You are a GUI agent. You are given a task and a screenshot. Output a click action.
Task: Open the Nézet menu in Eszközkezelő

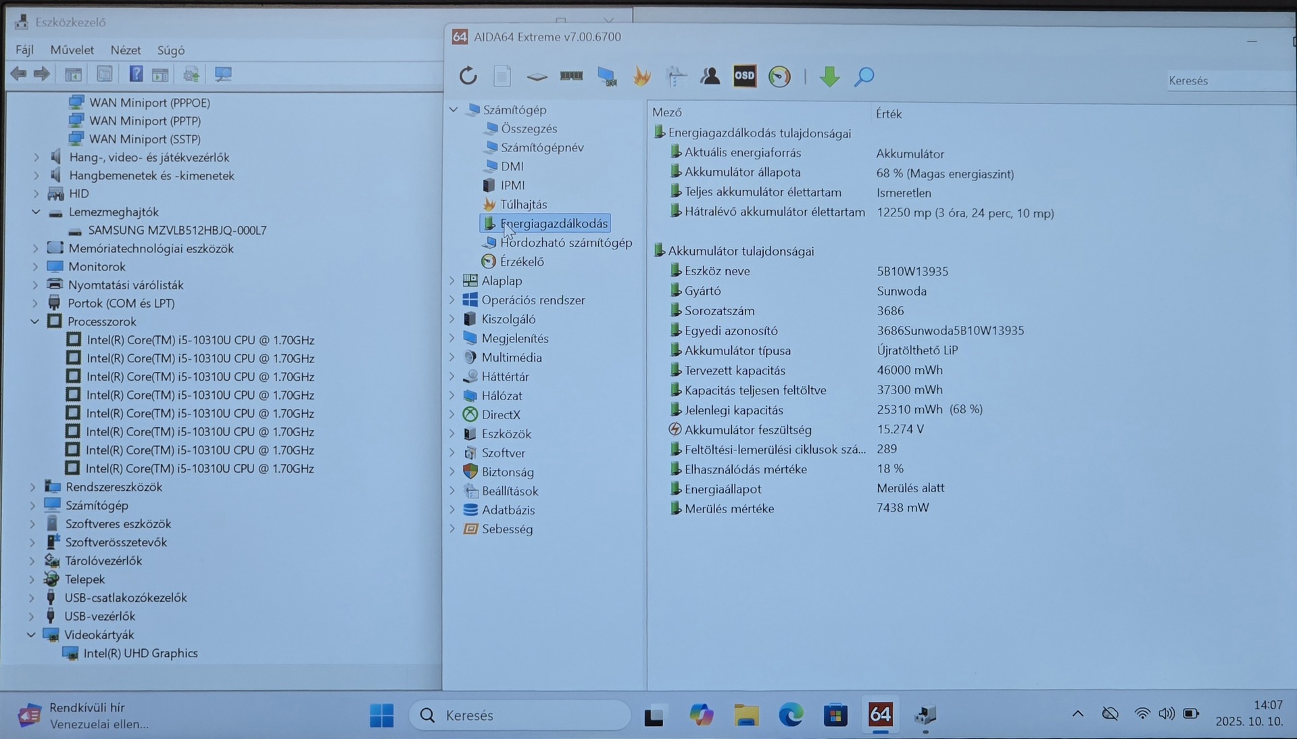point(126,50)
